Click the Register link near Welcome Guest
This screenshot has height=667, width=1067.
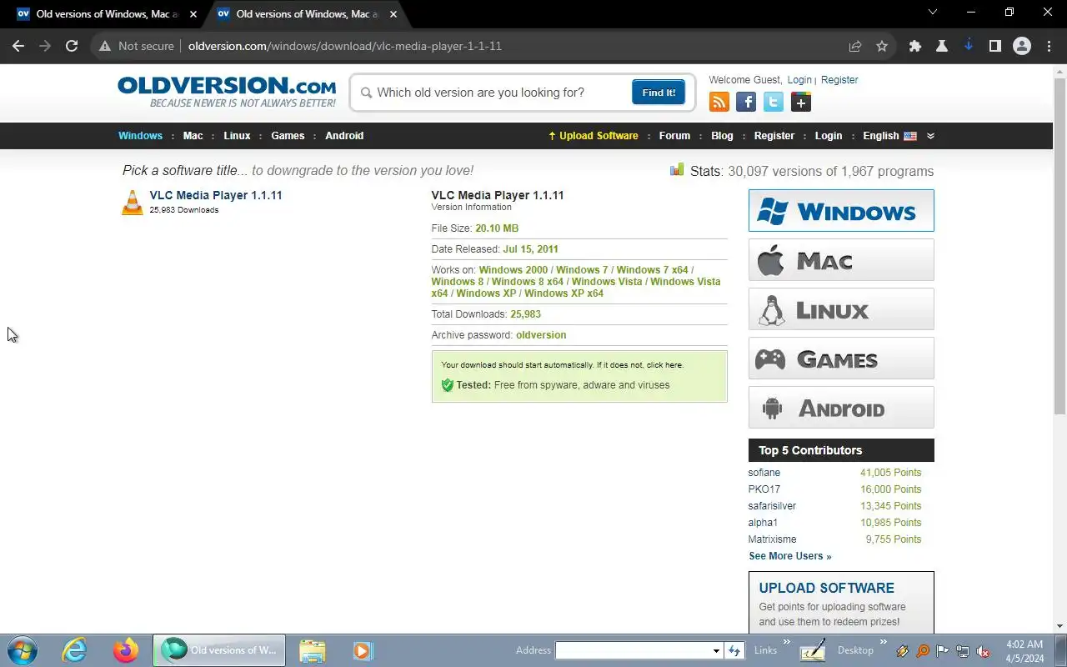click(839, 80)
